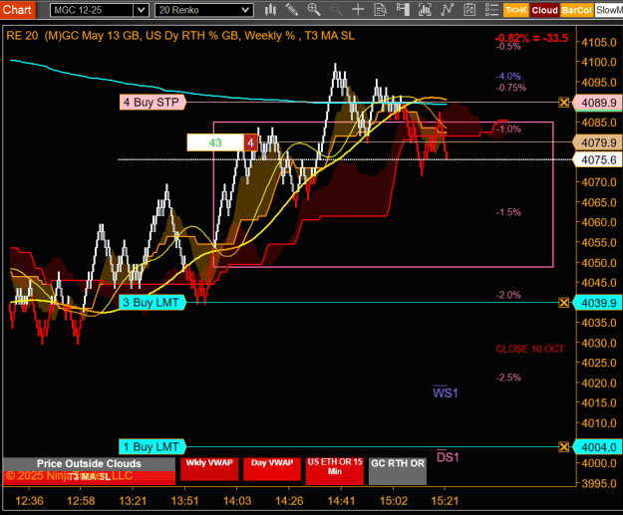Click the -2.5% level label
The image size is (623, 515).
coord(508,378)
